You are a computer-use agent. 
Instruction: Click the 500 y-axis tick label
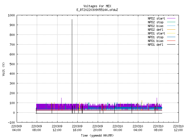(12, 64)
